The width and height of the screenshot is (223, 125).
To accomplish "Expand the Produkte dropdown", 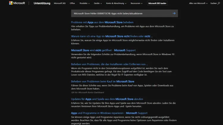I will 84,3.
